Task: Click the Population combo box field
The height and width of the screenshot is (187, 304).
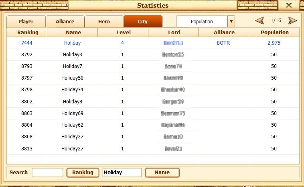Action: coord(202,22)
